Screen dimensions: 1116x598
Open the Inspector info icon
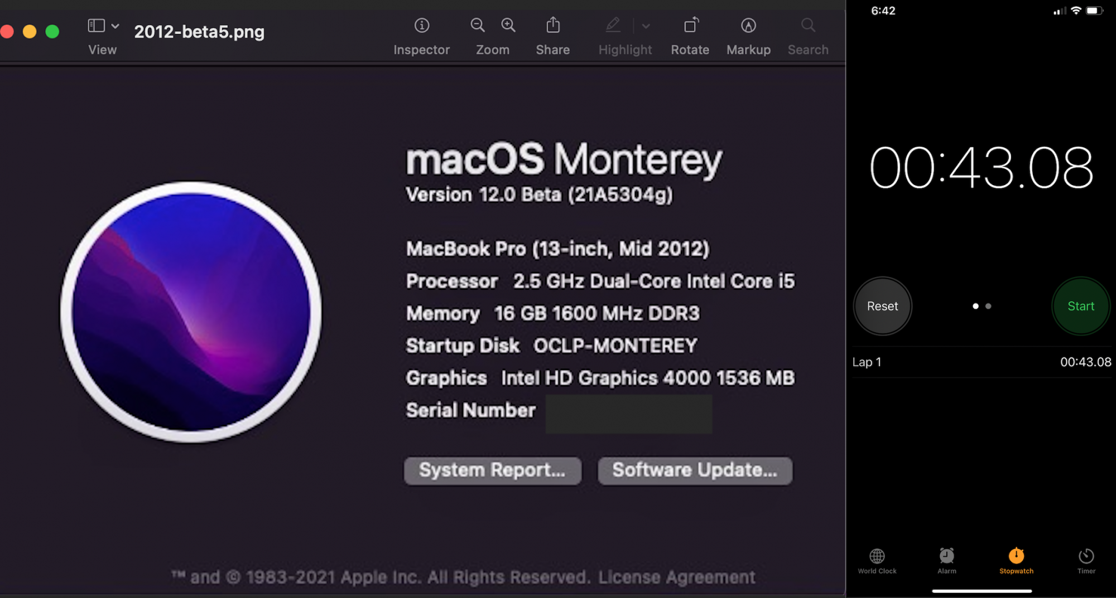click(422, 25)
